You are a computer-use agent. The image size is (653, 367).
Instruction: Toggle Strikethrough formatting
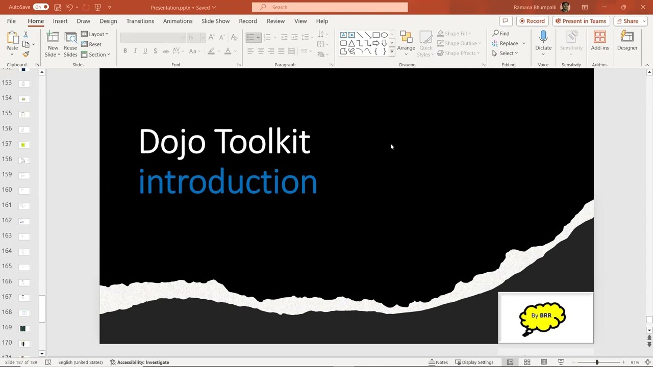166,51
